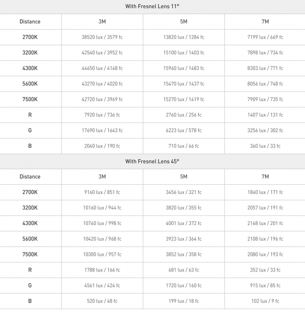Select the 17690 lux / 1643 fc cell
305x316 pixels.
pos(102,130)
